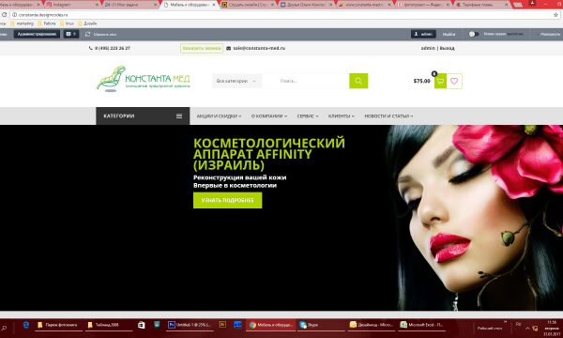This screenshot has height=338, width=563.
Task: Click the Заказать звонок button
Action: click(x=202, y=48)
